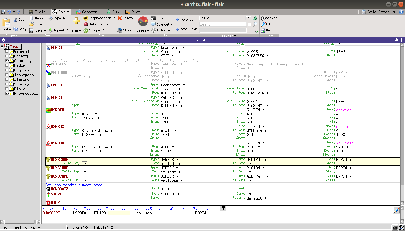Viewport: 405px width, 231px height.
Task: Select the Biasing tree item
Action: tap(22, 79)
